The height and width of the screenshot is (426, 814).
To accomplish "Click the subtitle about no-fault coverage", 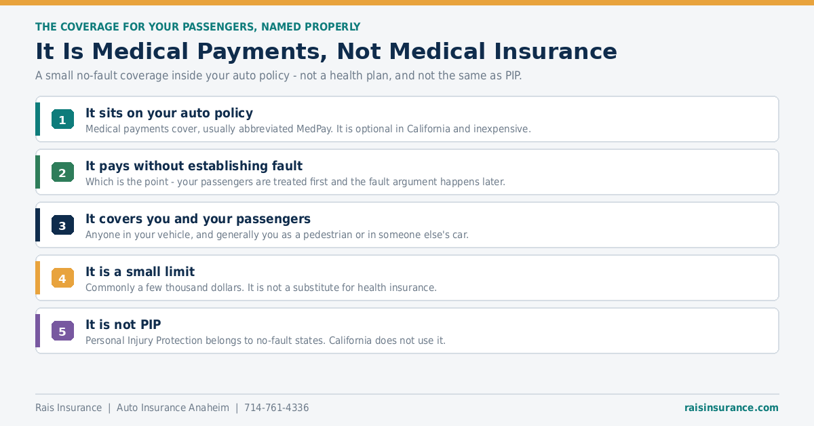I will tap(278, 76).
